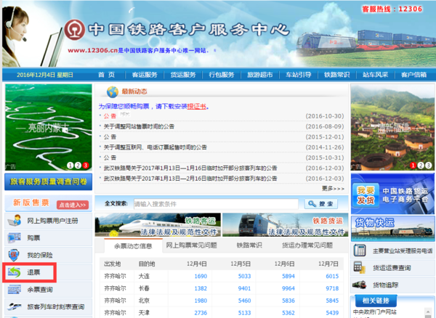Click the 旅客列车时刻表查询 train icon
Viewport: 436px width, 318px height.
click(x=15, y=306)
